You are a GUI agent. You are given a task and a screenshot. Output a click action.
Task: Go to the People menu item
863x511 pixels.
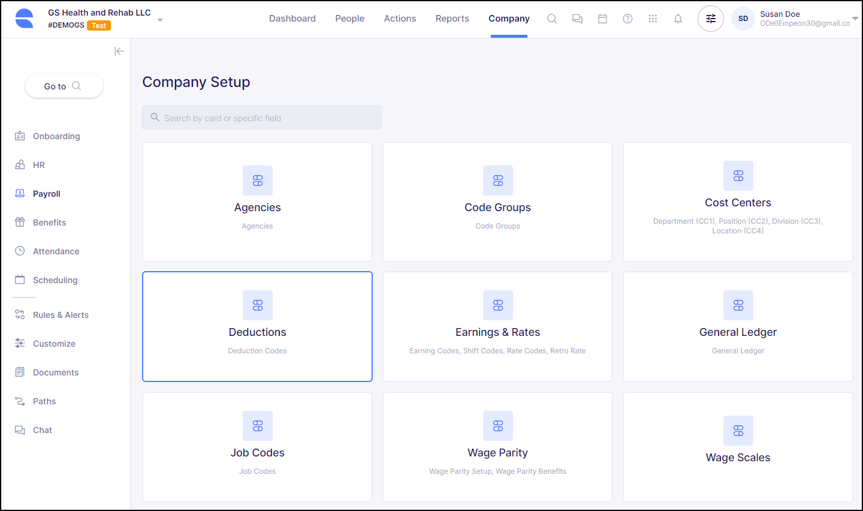point(349,19)
